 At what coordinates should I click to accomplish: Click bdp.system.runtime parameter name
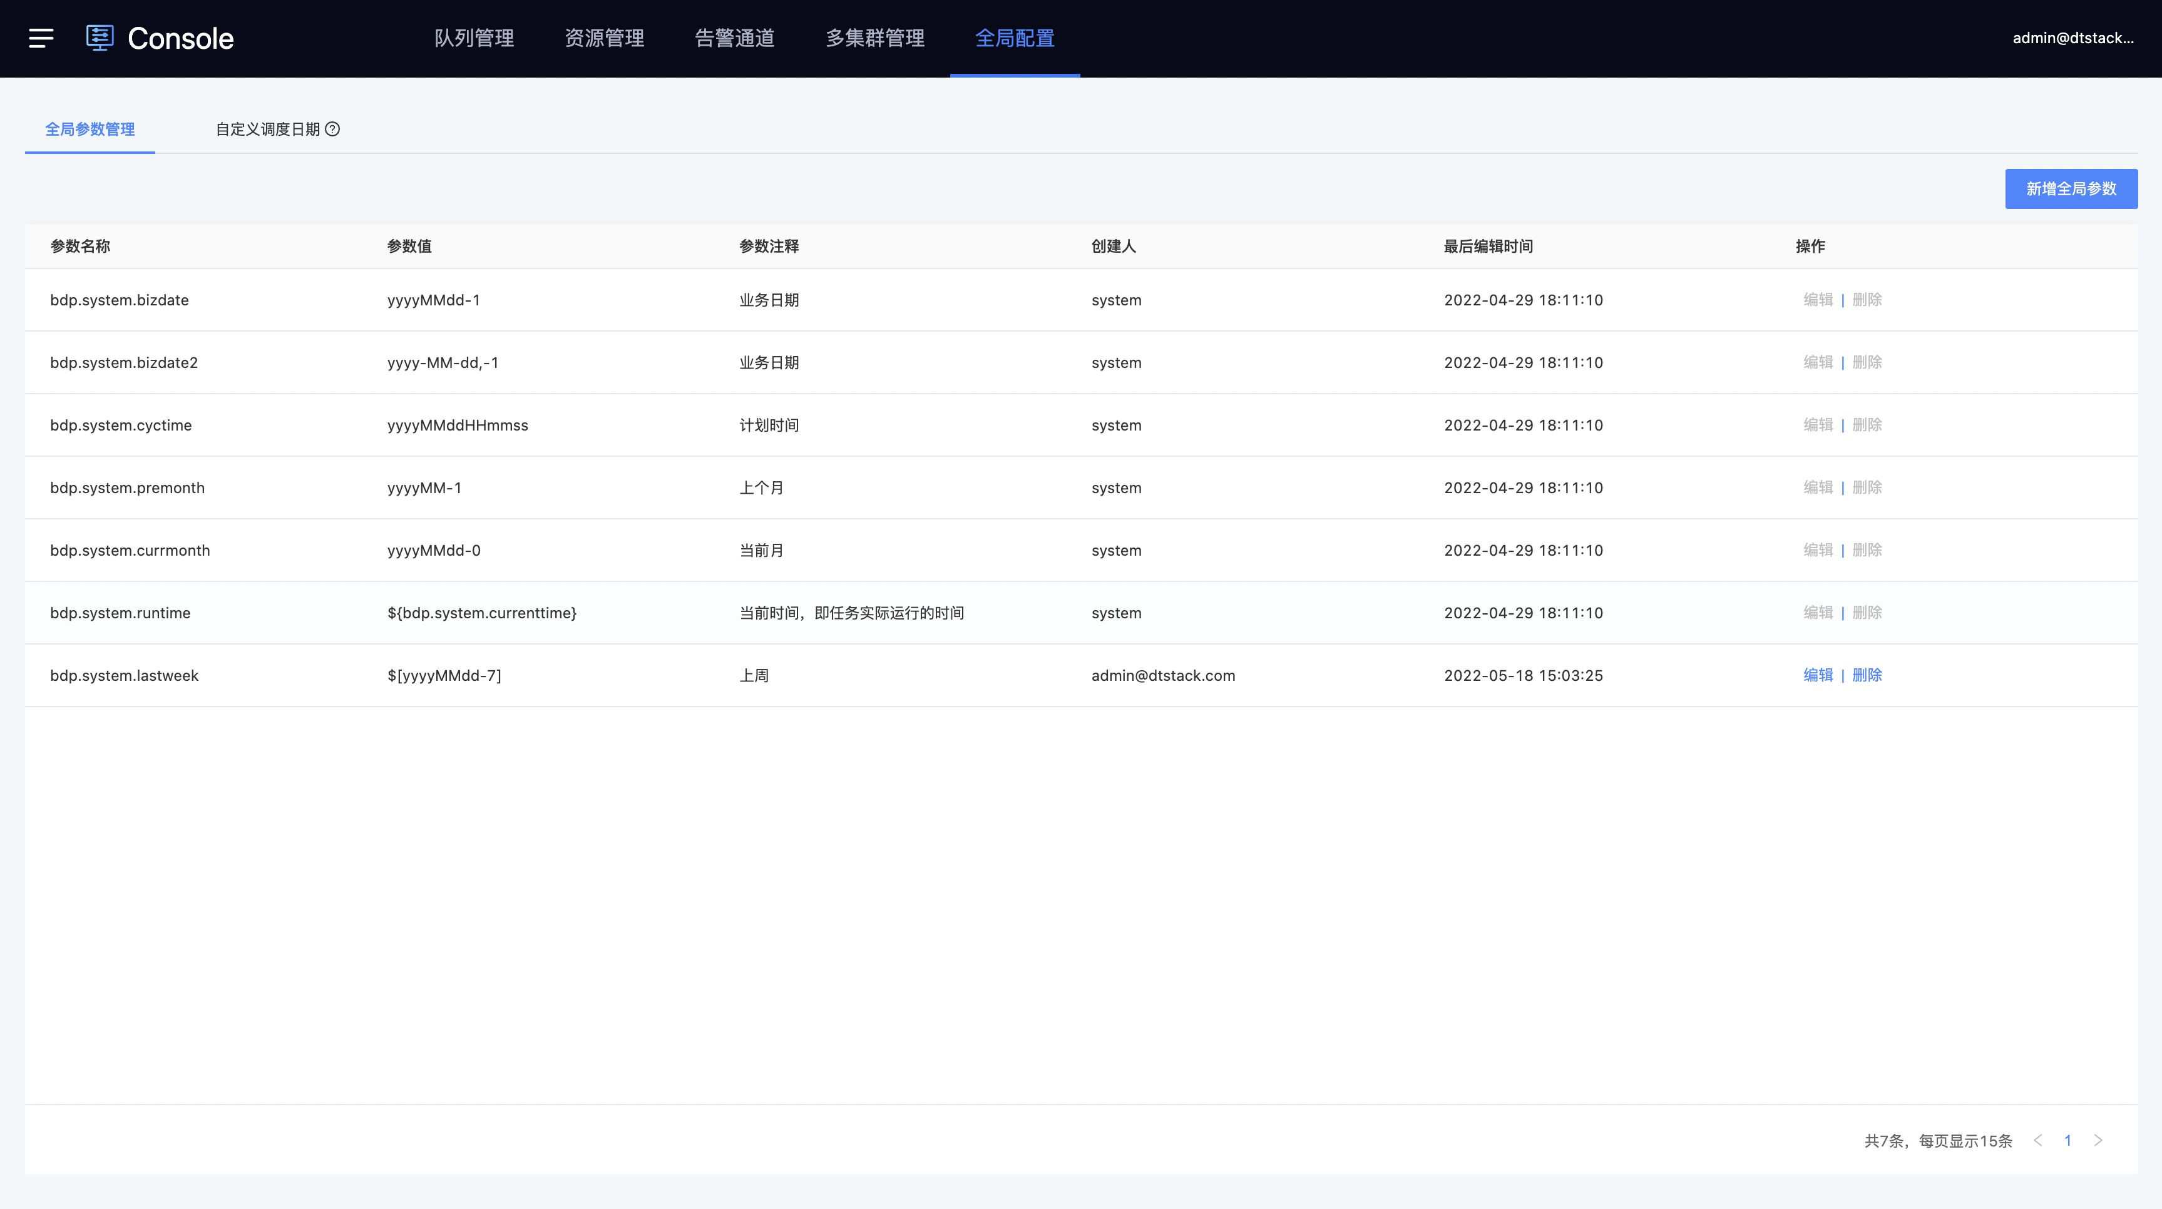[x=120, y=613]
